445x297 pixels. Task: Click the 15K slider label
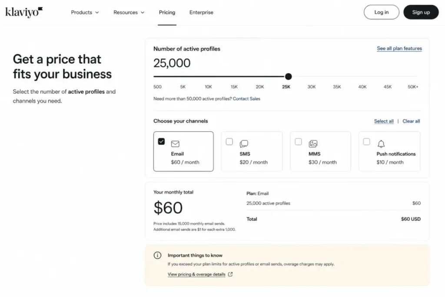(x=234, y=87)
